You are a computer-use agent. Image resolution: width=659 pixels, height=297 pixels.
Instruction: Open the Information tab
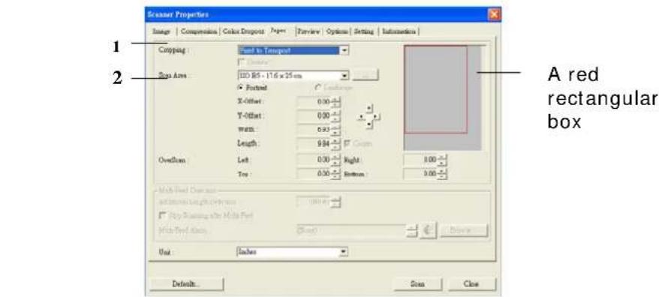click(399, 31)
